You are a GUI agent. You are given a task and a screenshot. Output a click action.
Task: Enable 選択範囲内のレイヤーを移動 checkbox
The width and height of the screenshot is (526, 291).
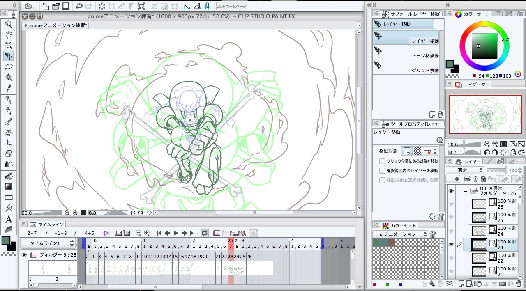(382, 171)
